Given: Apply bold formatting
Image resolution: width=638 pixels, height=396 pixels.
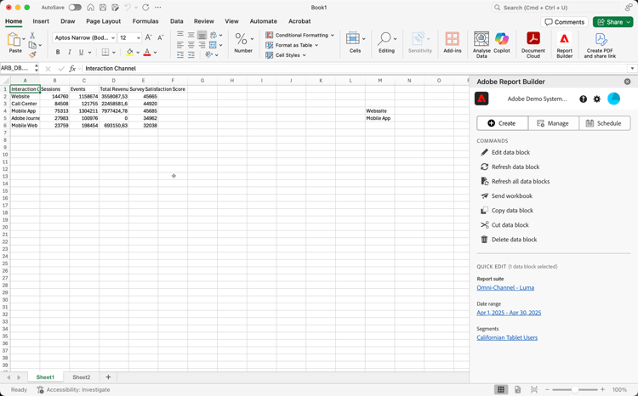Looking at the screenshot, I should (58, 52).
